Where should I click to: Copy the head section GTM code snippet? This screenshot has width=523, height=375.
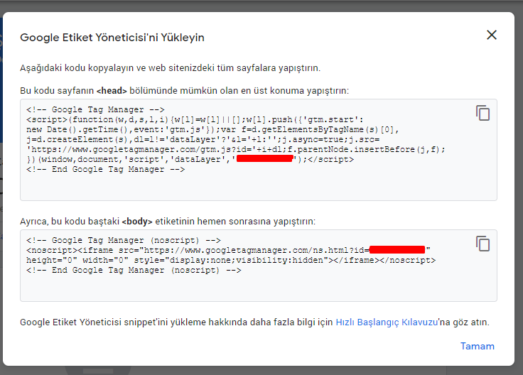482,113
